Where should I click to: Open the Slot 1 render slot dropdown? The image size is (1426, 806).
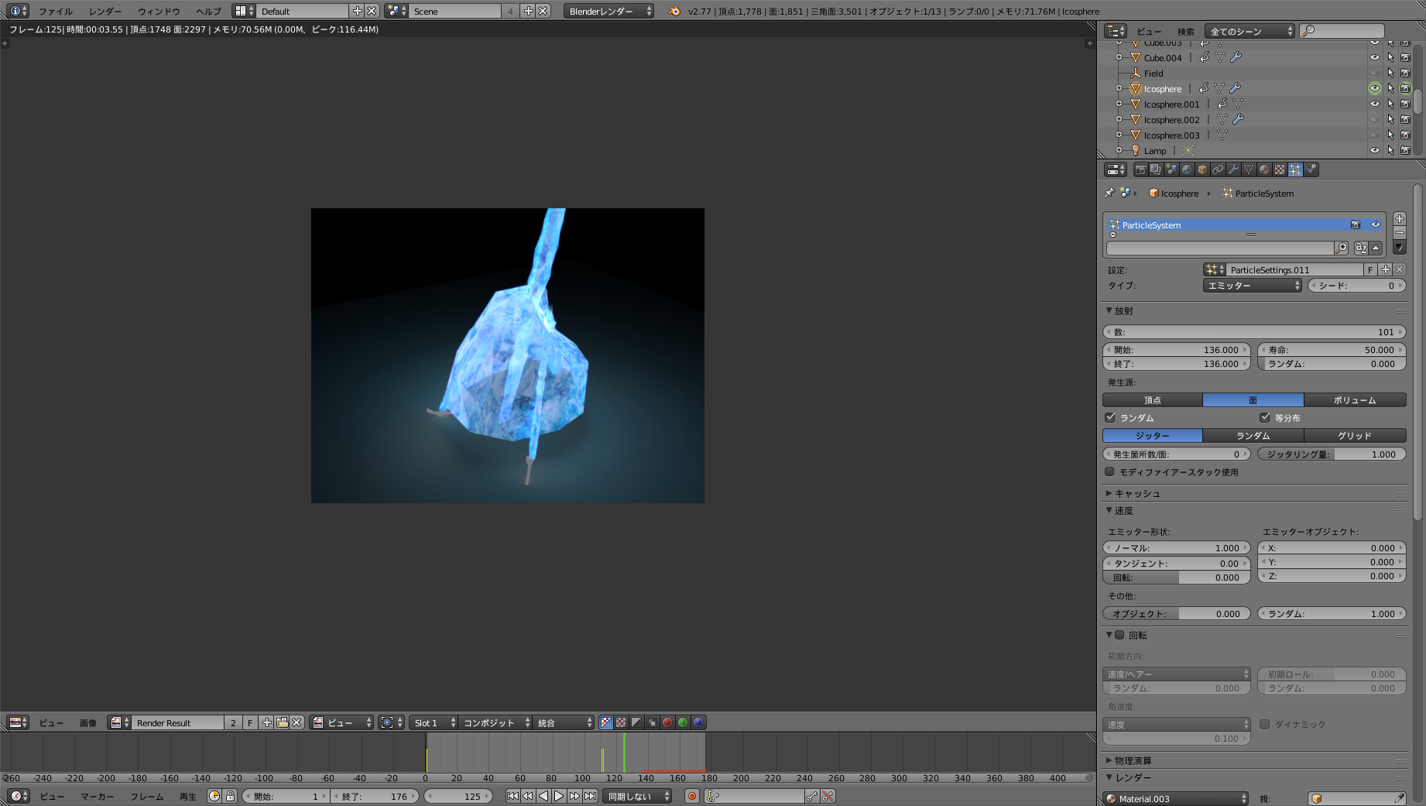pos(434,722)
